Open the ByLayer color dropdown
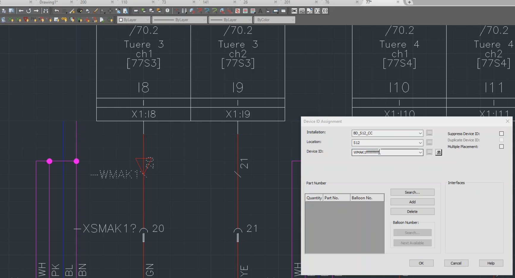This screenshot has width=515, height=278. point(134,20)
